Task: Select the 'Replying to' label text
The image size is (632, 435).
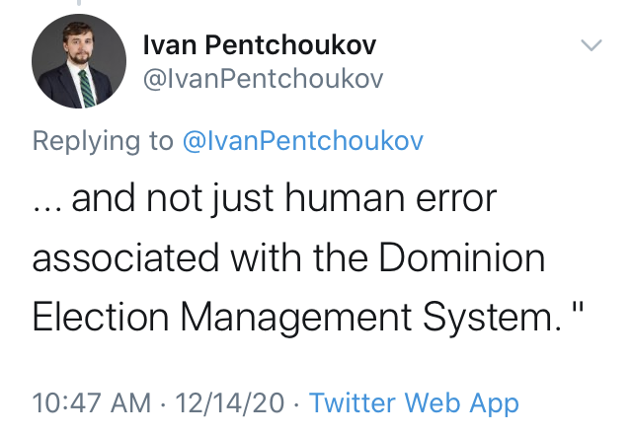Action: click(x=103, y=141)
